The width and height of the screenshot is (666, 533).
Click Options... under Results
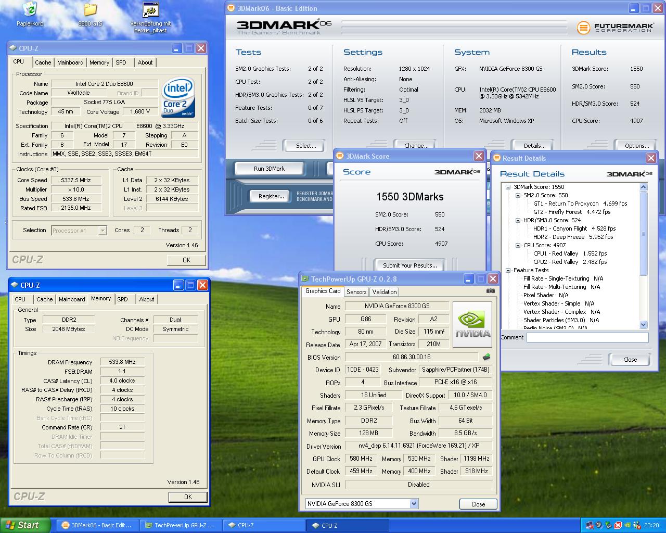tap(637, 145)
